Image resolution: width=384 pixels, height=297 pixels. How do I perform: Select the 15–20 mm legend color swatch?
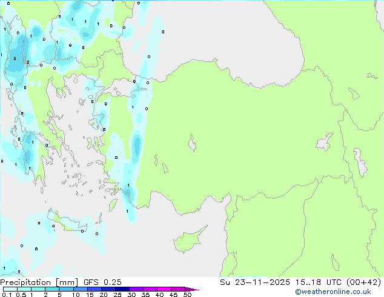94,289
